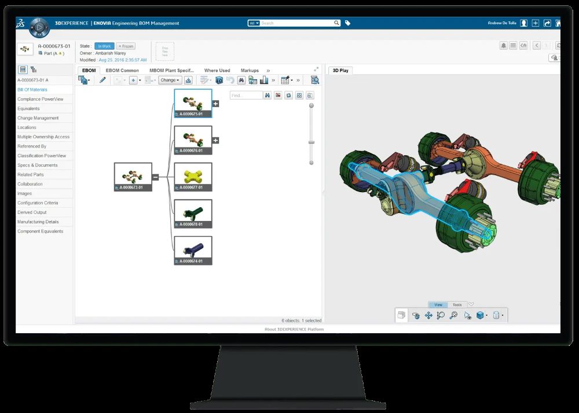Open the search scope All dropdown
Image resolution: width=579 pixels, height=413 pixels.
click(254, 23)
